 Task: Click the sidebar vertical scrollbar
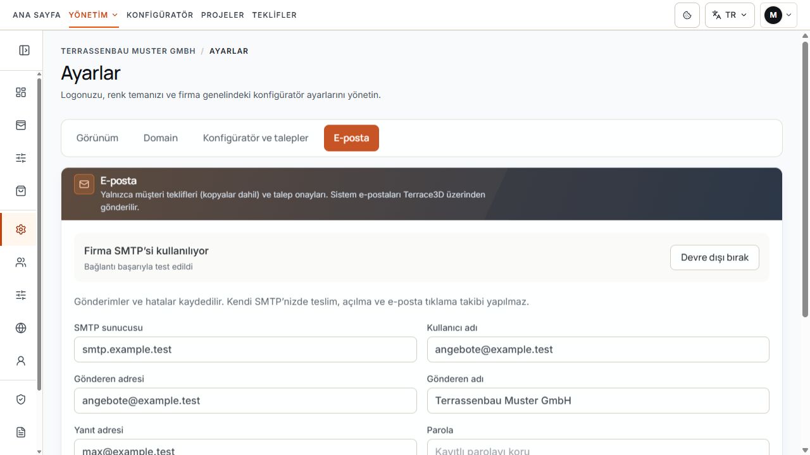click(x=39, y=234)
